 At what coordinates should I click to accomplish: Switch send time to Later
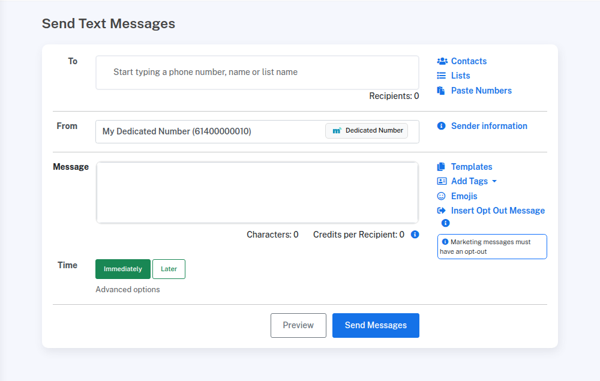(x=169, y=269)
